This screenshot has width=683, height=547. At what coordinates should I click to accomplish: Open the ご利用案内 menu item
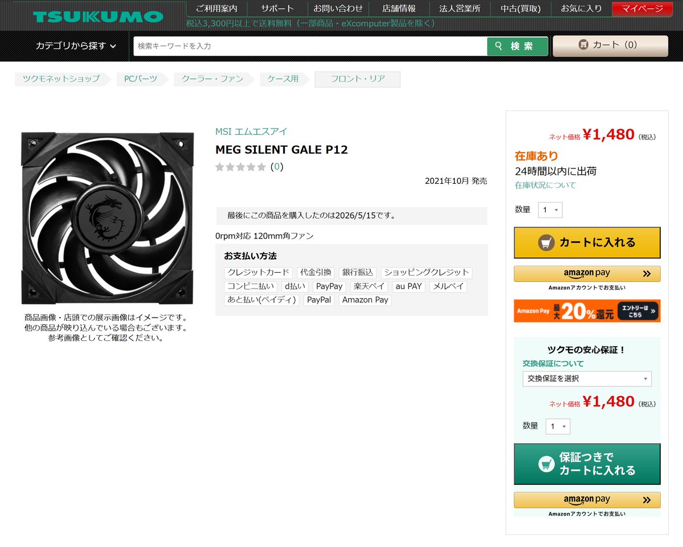216,9
